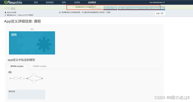Open the 历史 15 history dropdown
Screen dimensions: 193x102
tap(160, 13)
